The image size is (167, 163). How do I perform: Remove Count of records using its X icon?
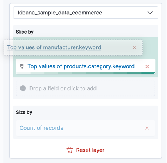pos(147,128)
